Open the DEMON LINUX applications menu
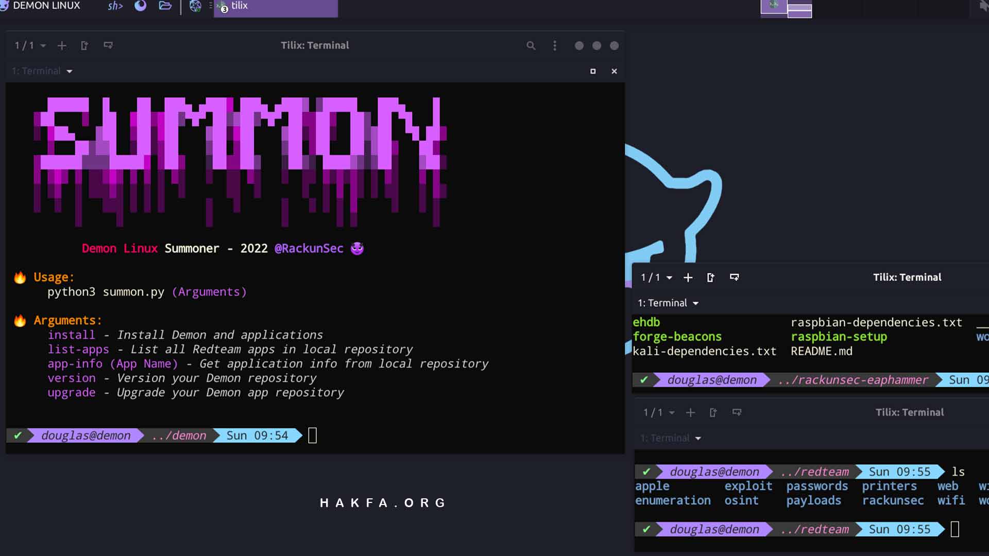 [40, 6]
